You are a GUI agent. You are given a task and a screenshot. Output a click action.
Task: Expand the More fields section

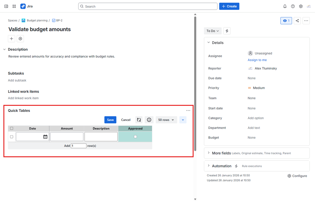pyautogui.click(x=208, y=153)
